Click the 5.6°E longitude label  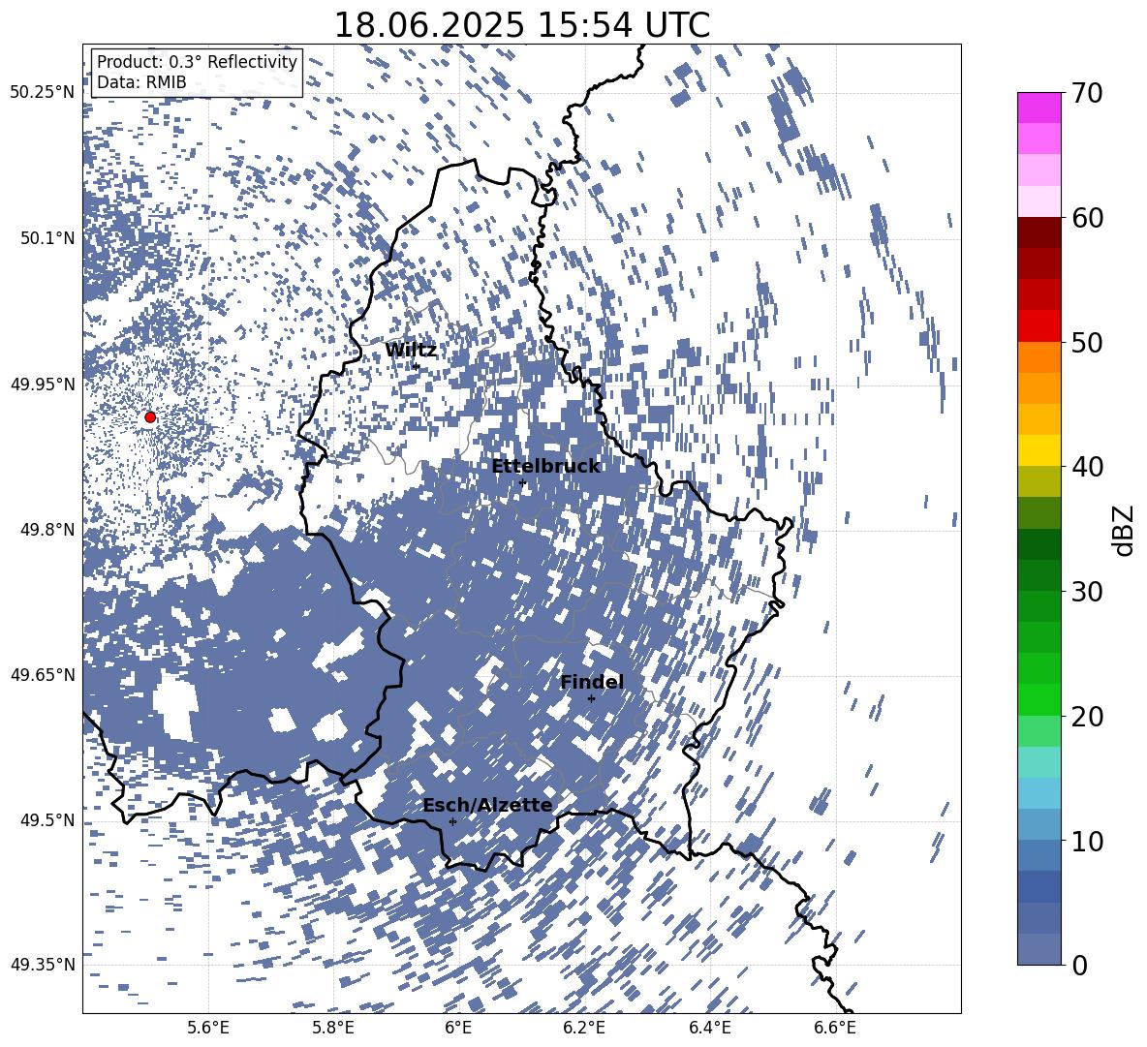208,1028
